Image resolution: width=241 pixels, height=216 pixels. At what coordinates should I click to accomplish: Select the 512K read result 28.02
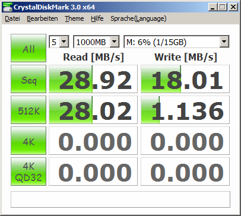tap(93, 110)
